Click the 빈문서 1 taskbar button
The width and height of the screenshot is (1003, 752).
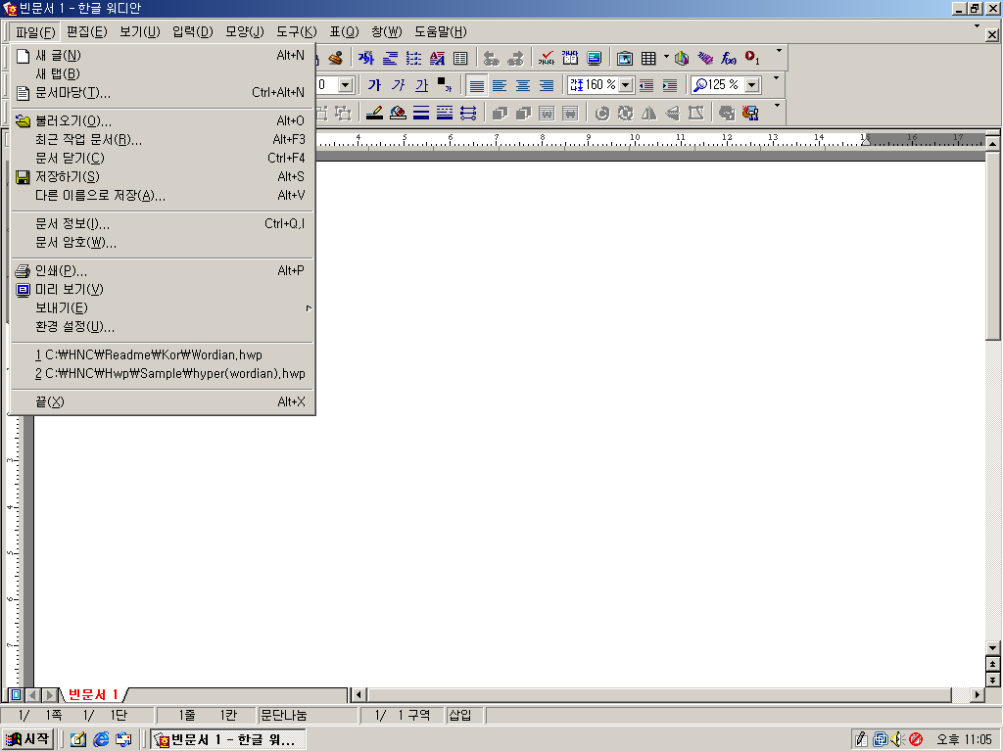[x=229, y=740]
